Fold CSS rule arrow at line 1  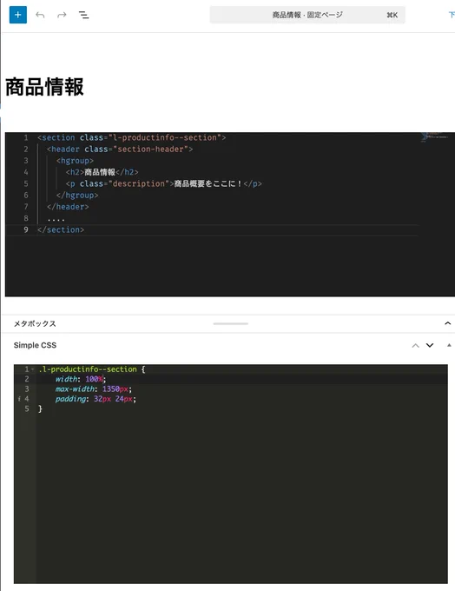(x=33, y=369)
